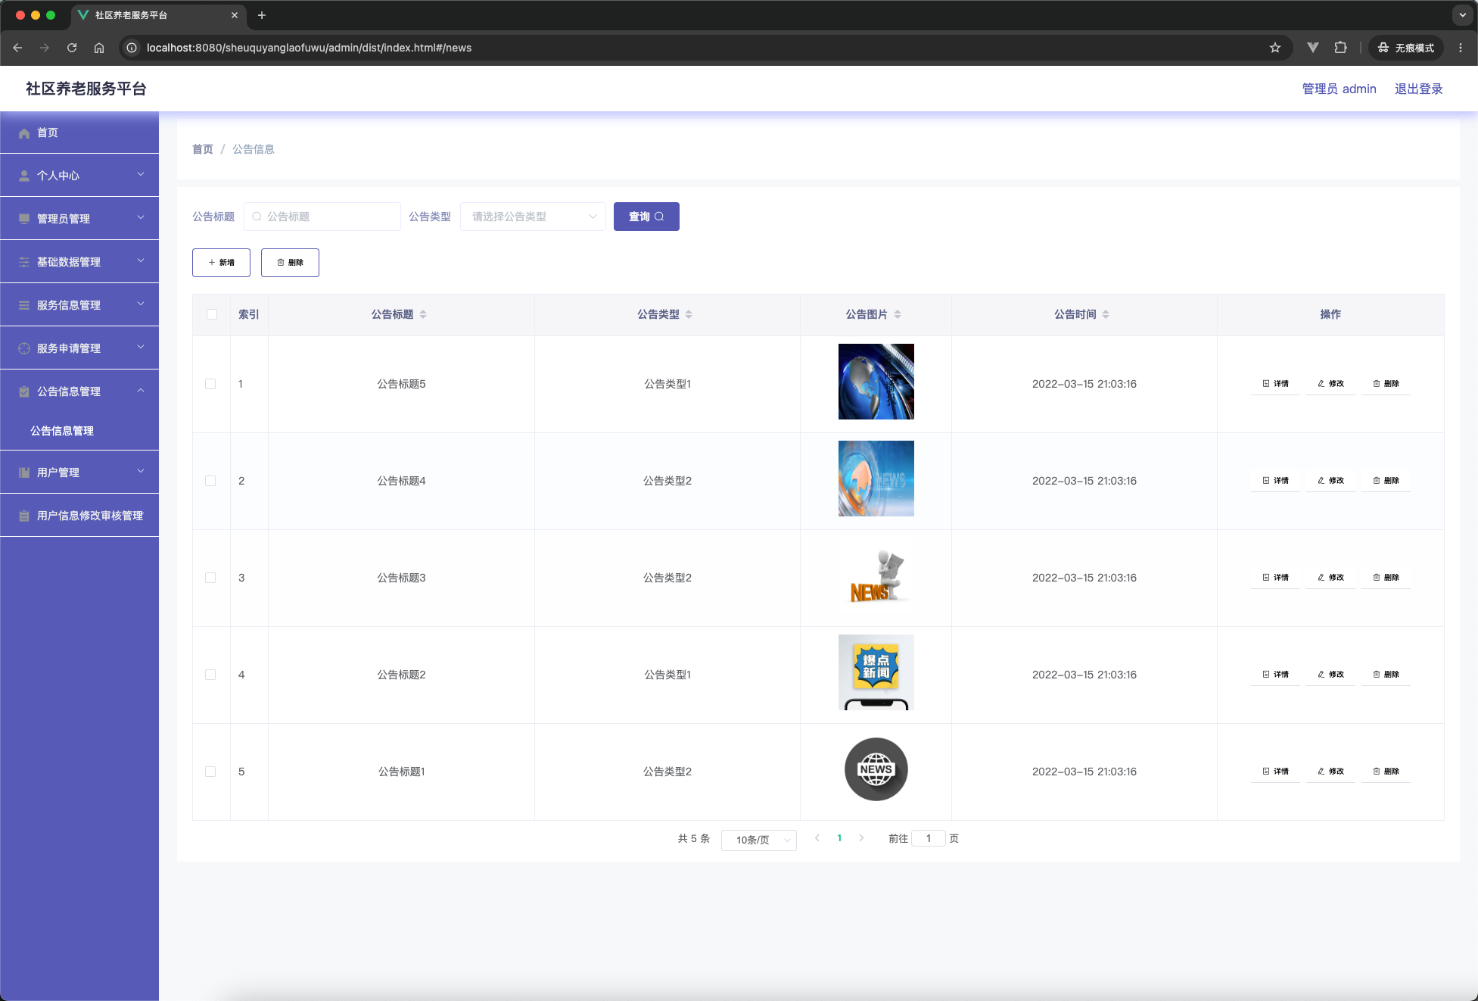This screenshot has height=1001, width=1478.
Task: Expand the 基础数据管理 sidebar menu
Action: coord(79,262)
